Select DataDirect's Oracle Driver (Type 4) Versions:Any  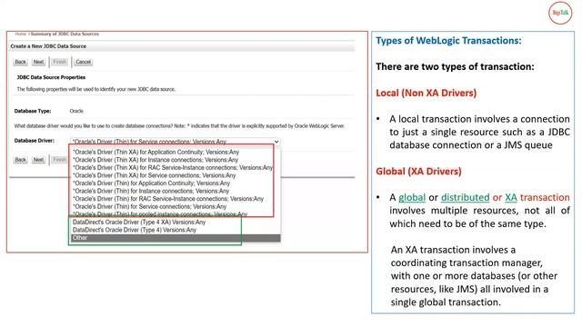point(135,230)
